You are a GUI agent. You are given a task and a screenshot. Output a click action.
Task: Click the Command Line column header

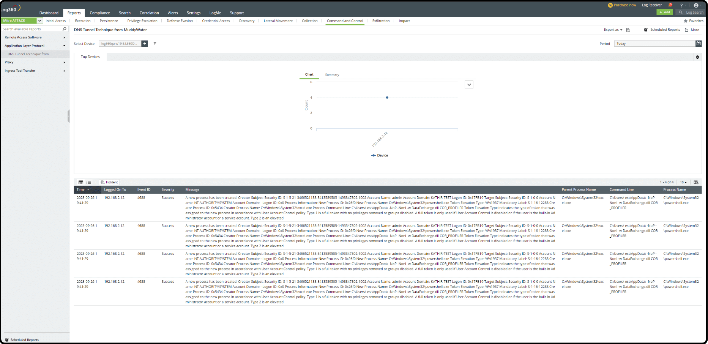click(621, 189)
